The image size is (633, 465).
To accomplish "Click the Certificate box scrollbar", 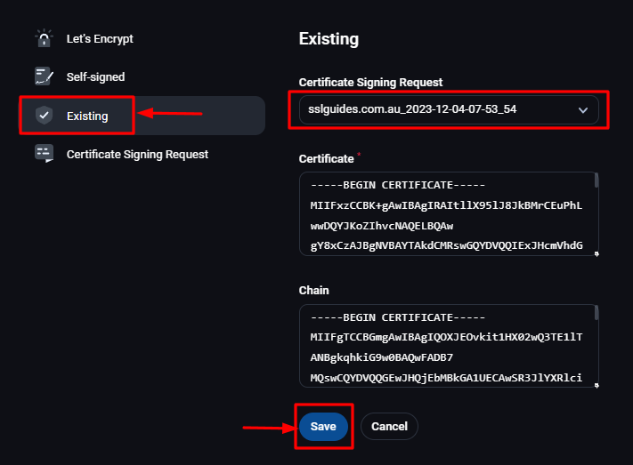I will (x=596, y=181).
